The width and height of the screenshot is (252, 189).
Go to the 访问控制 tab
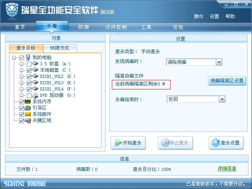(116, 27)
